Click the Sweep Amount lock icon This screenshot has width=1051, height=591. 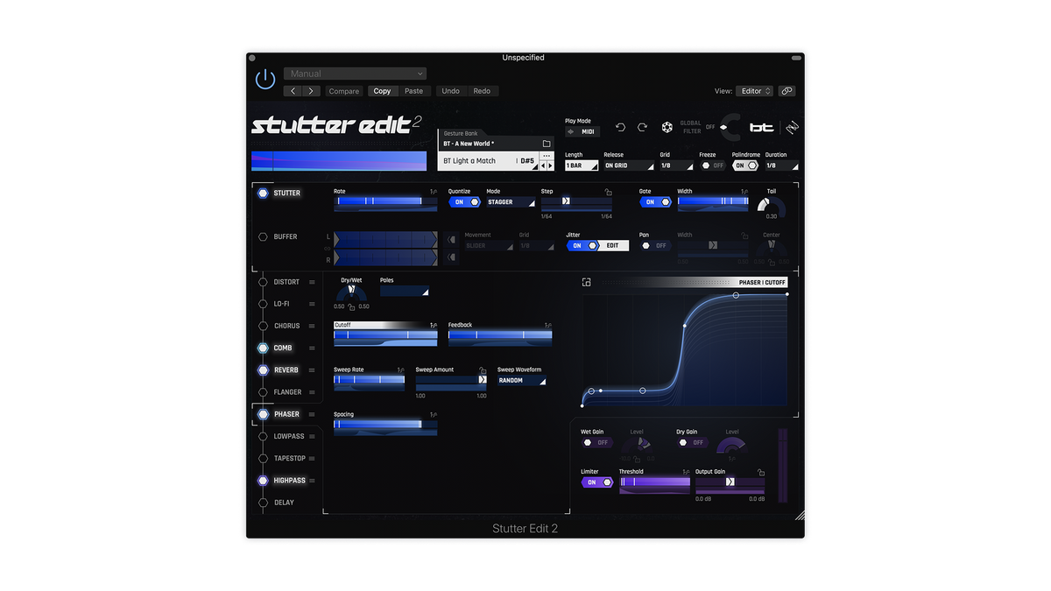[x=482, y=370]
